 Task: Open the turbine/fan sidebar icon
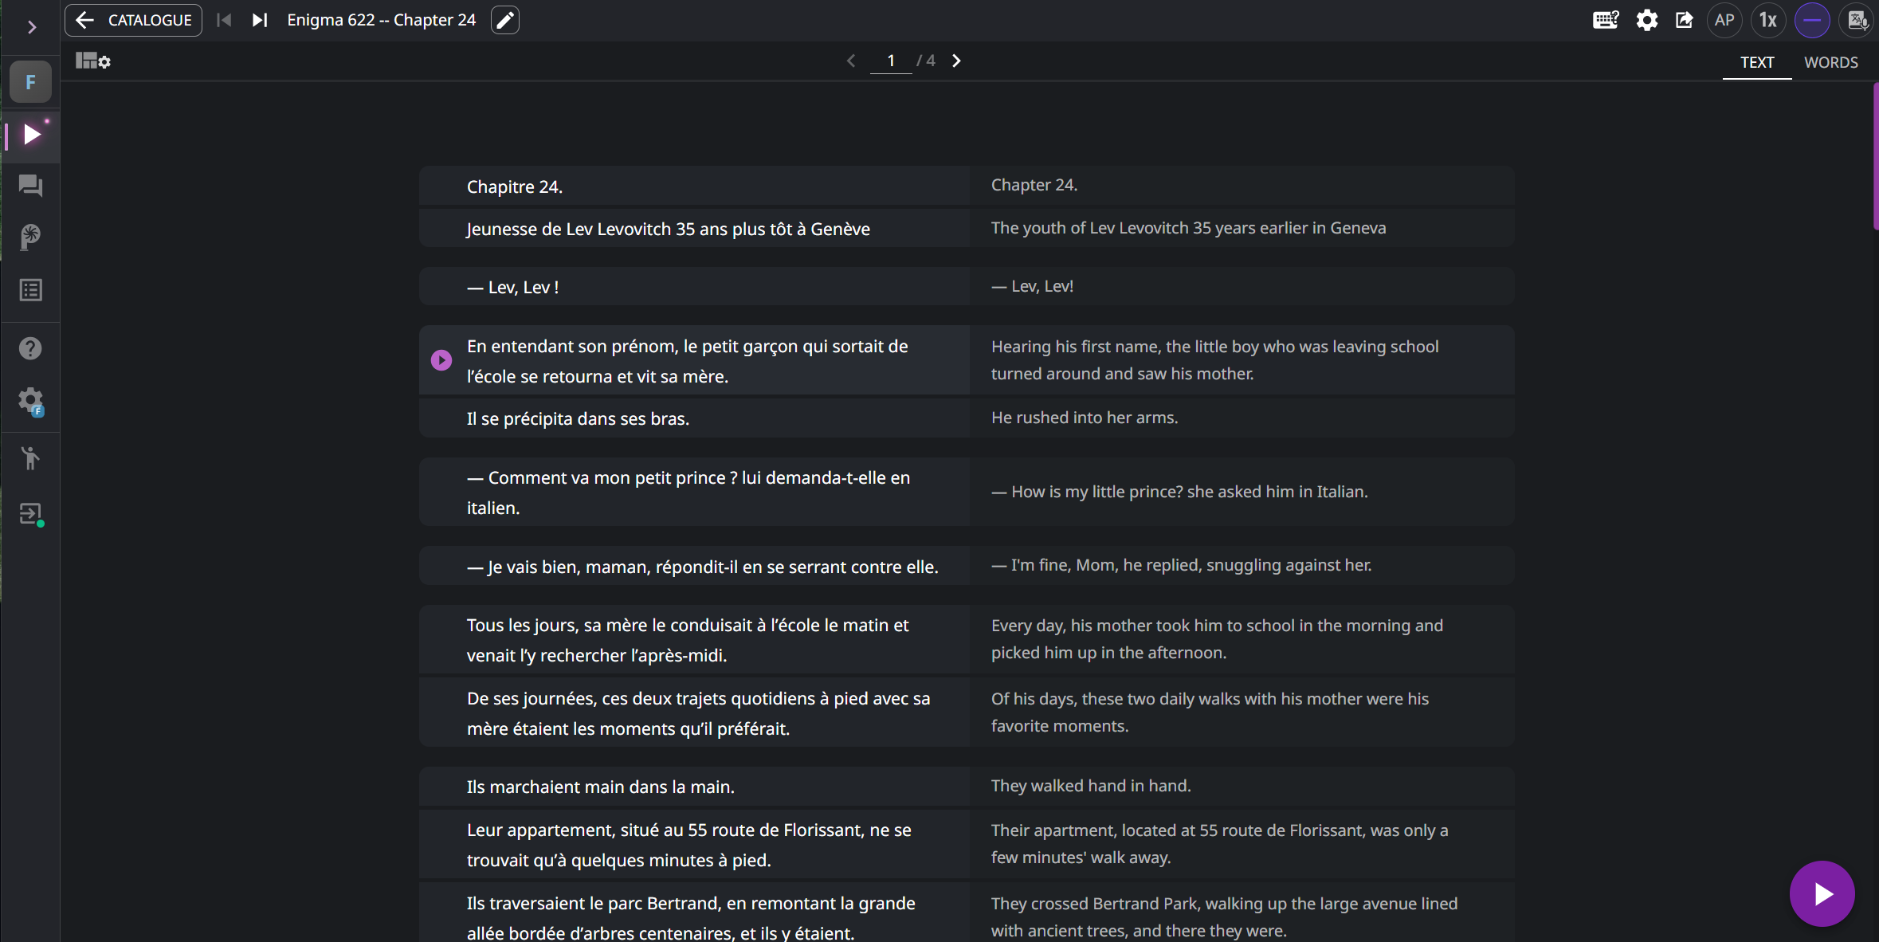point(30,237)
